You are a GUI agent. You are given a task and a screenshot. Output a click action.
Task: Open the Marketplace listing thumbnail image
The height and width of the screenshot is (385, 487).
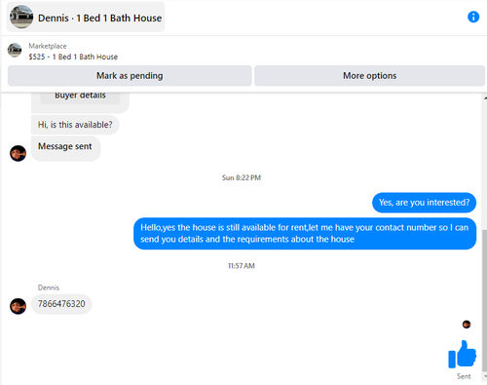click(15, 50)
